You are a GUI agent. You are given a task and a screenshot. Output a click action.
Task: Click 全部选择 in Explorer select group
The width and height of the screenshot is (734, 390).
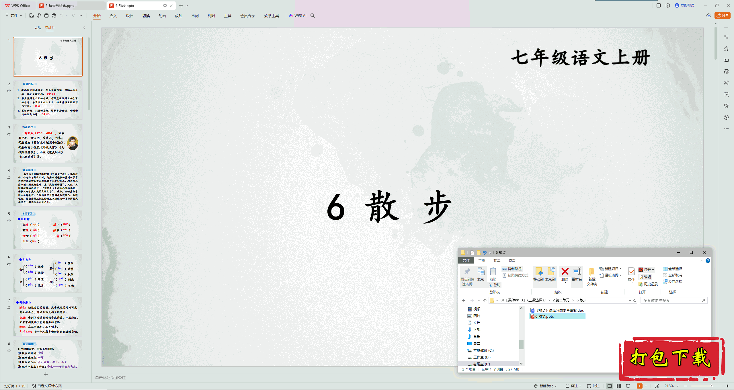tap(672, 269)
